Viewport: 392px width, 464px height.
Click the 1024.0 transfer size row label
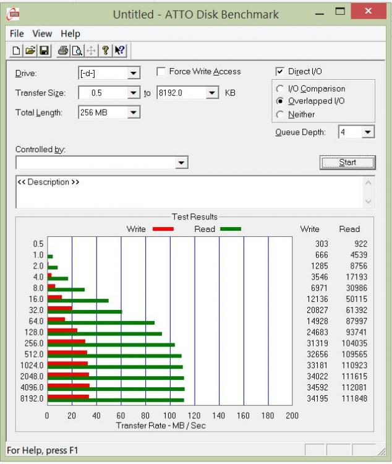click(32, 365)
